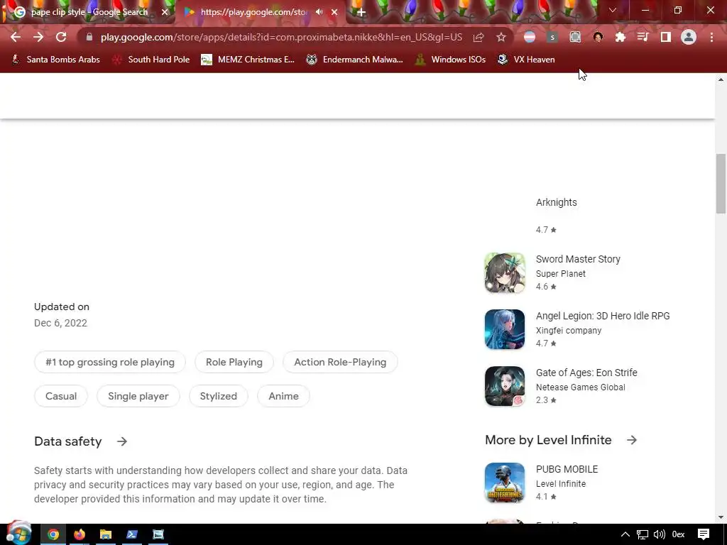Open the MEMZ Christmas bookmark
The width and height of the screenshot is (727, 545).
click(248, 60)
